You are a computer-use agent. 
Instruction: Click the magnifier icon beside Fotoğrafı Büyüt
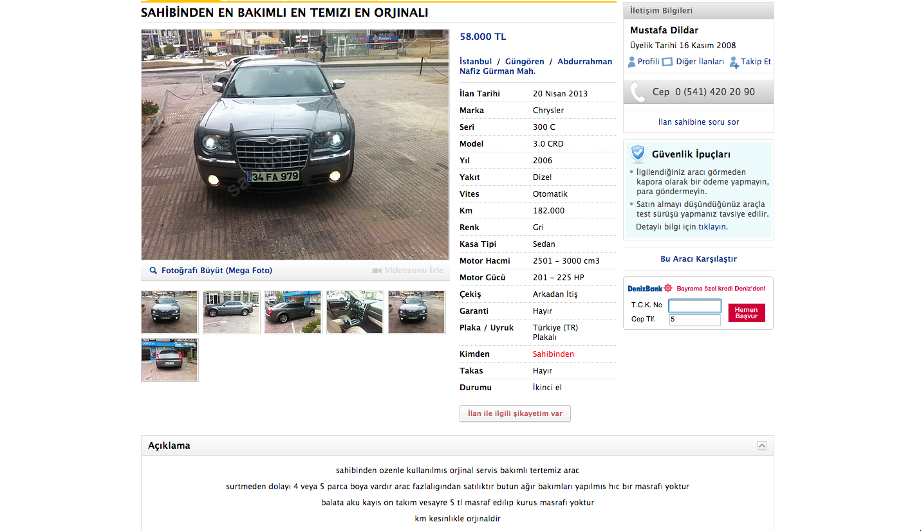(x=153, y=271)
